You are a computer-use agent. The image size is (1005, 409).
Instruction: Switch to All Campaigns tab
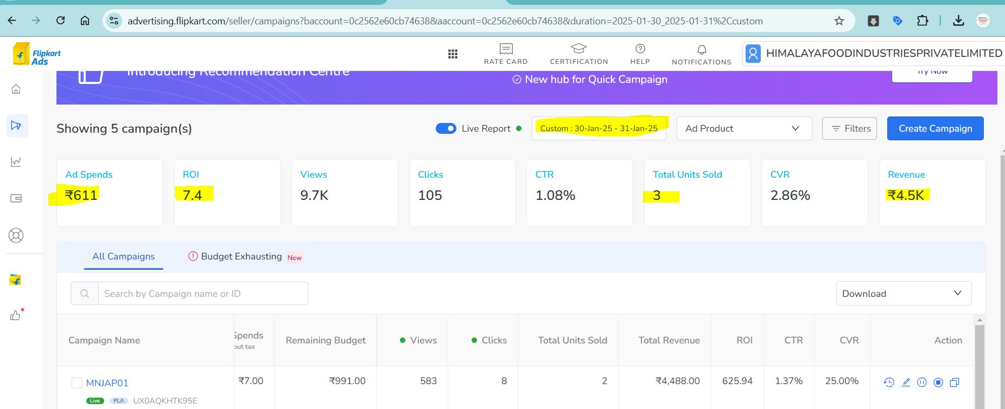click(x=124, y=256)
